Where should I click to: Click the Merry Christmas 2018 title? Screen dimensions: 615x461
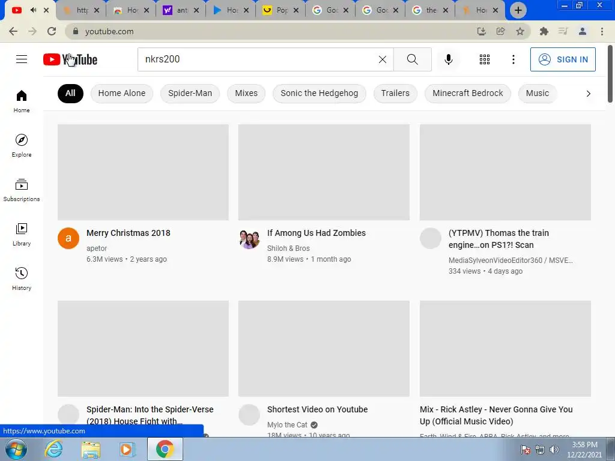pyautogui.click(x=129, y=233)
